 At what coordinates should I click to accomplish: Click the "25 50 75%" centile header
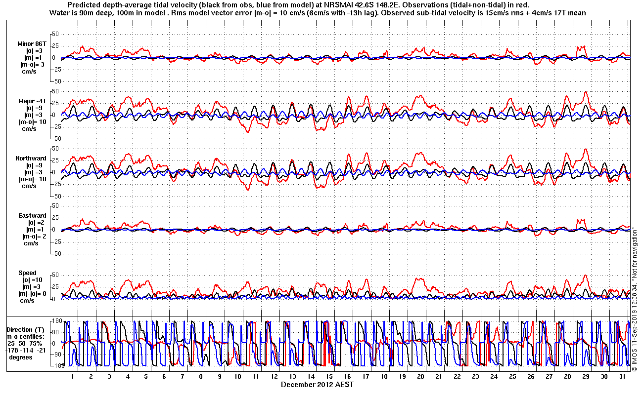point(24,343)
